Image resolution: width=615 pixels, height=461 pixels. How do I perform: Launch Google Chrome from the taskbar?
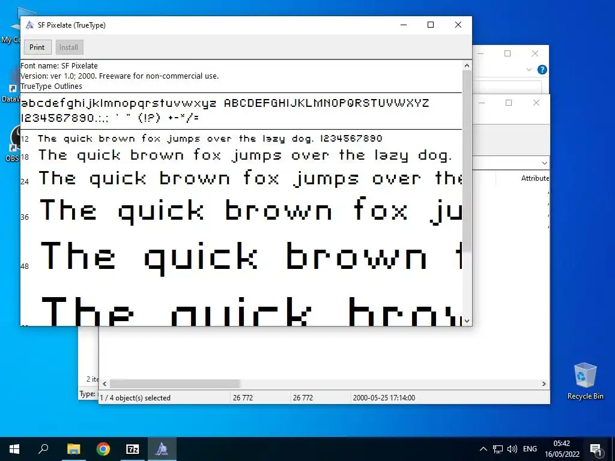(103, 449)
